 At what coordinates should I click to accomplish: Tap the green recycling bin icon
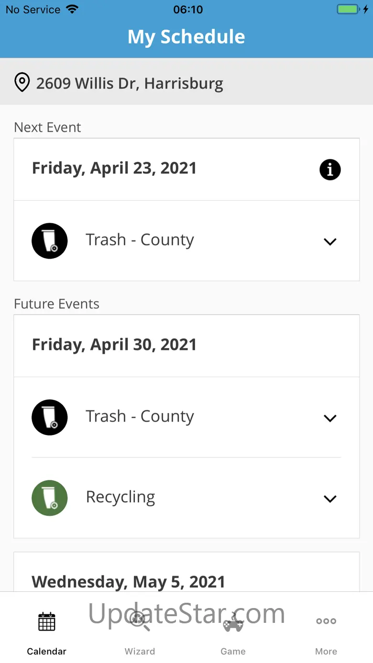point(50,498)
